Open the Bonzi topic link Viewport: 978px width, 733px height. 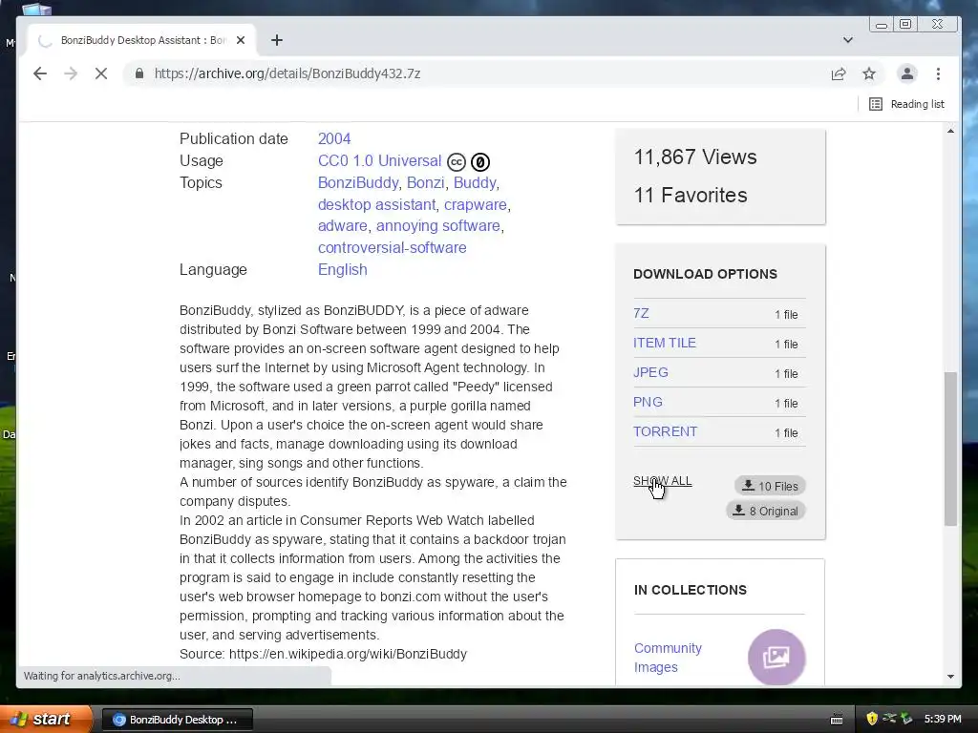coord(425,182)
